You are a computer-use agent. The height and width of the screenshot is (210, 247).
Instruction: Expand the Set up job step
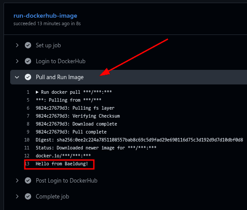(x=17, y=45)
